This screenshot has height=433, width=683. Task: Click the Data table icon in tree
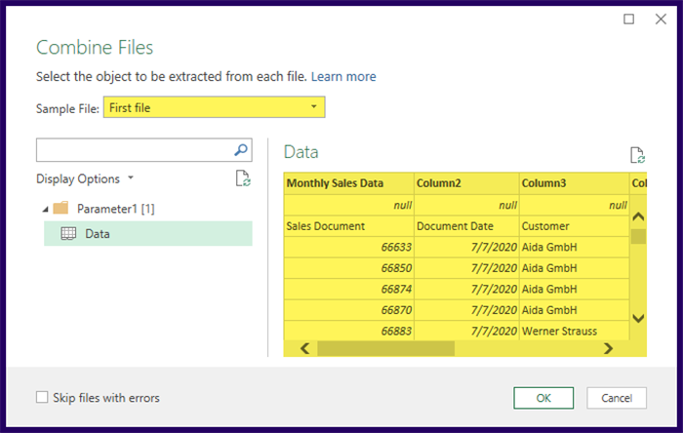[x=69, y=233]
